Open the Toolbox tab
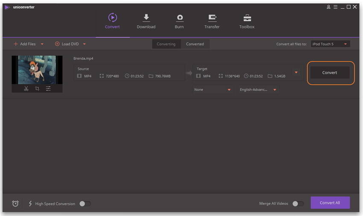 click(x=247, y=21)
